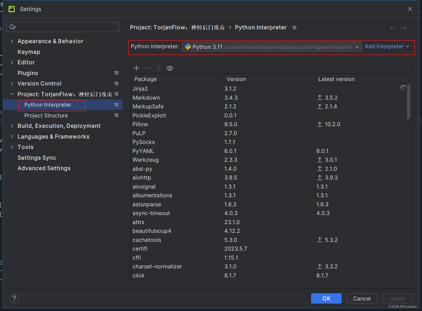Open Plugins settings
422x311 pixels.
click(28, 73)
